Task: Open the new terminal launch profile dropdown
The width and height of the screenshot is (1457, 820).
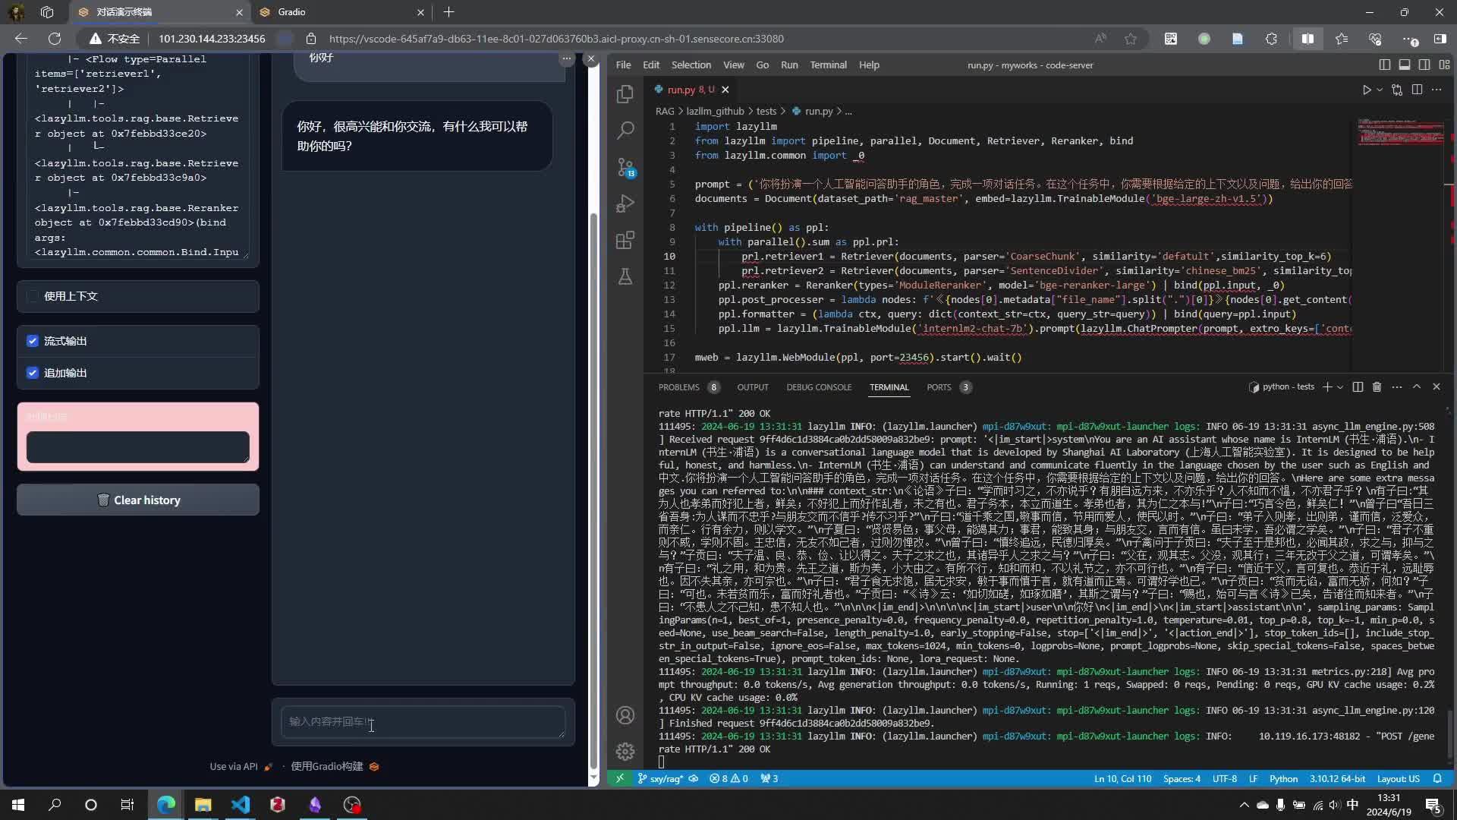Action: 1340,387
